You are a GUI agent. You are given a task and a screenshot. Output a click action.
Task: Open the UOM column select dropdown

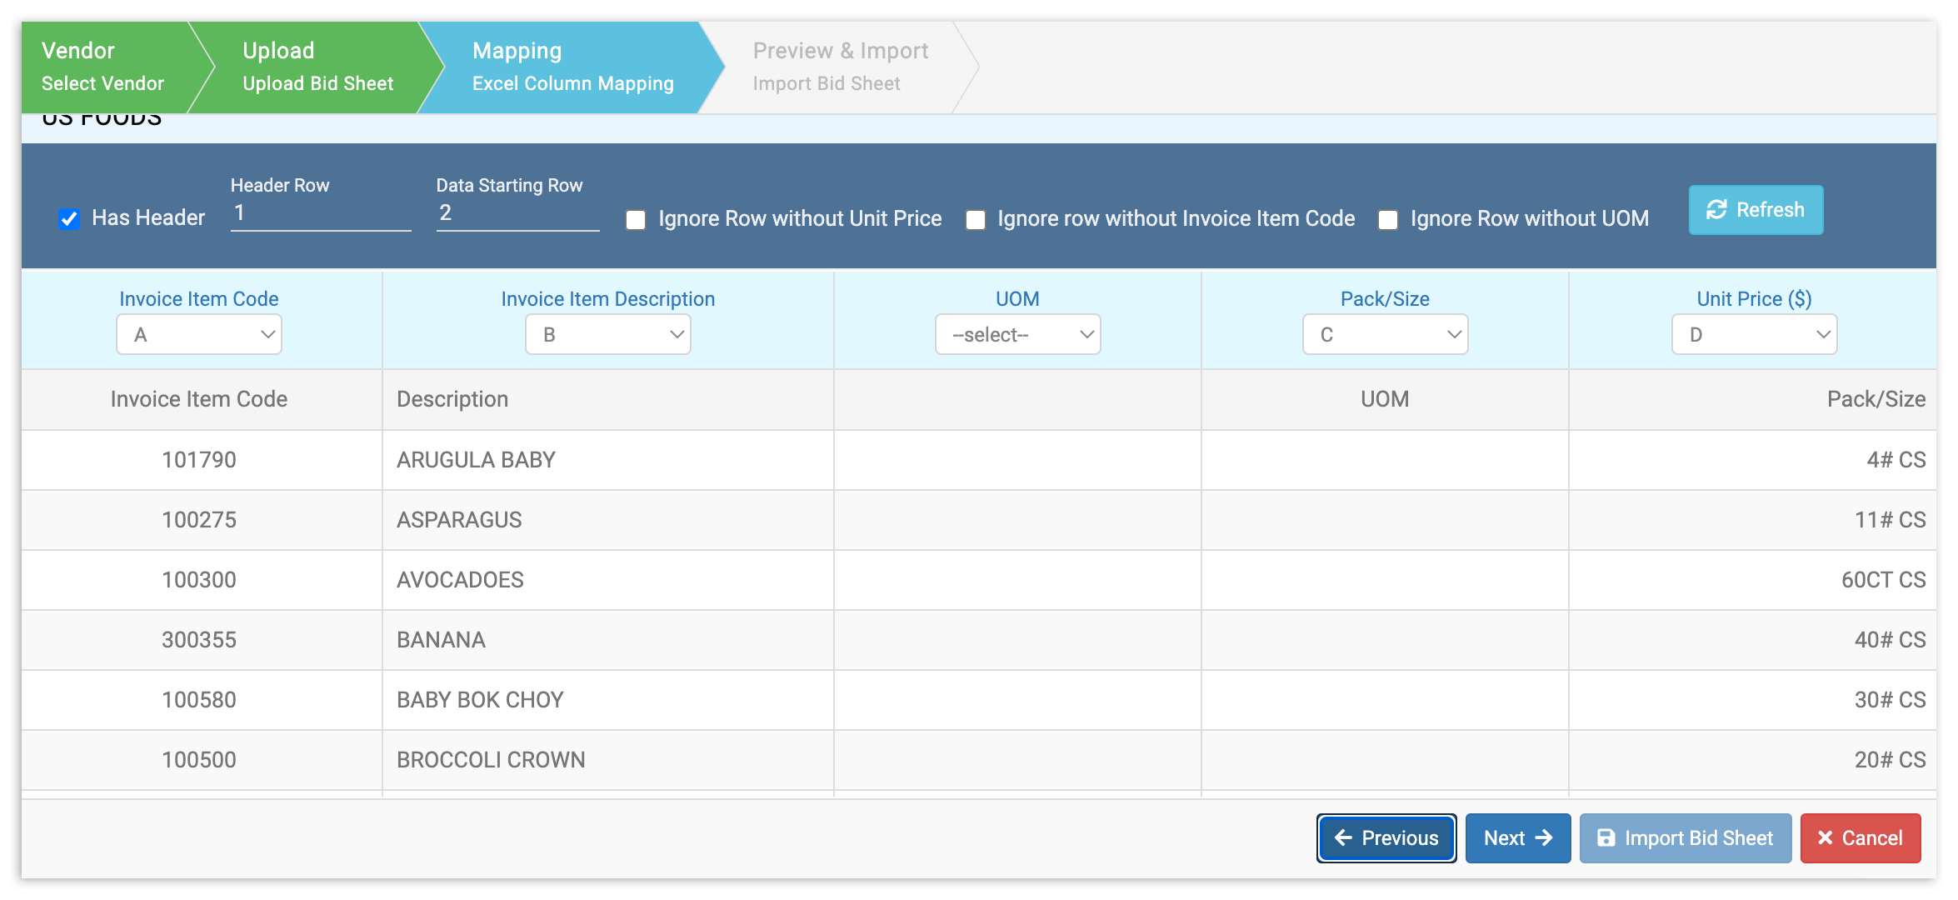[1017, 335]
